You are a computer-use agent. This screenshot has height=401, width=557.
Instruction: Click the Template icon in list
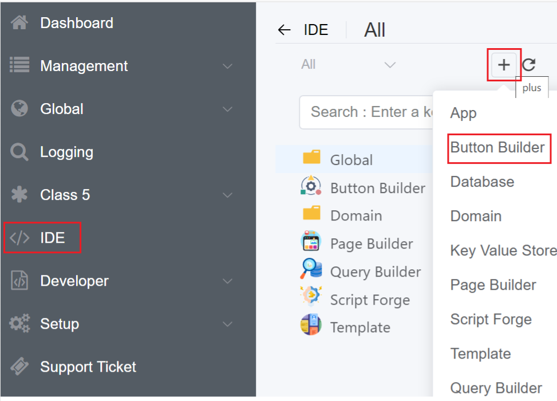tap(311, 327)
